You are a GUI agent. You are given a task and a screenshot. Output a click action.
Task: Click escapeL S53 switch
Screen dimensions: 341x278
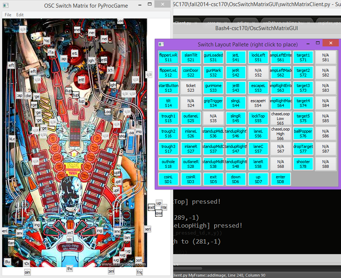pos(258,88)
